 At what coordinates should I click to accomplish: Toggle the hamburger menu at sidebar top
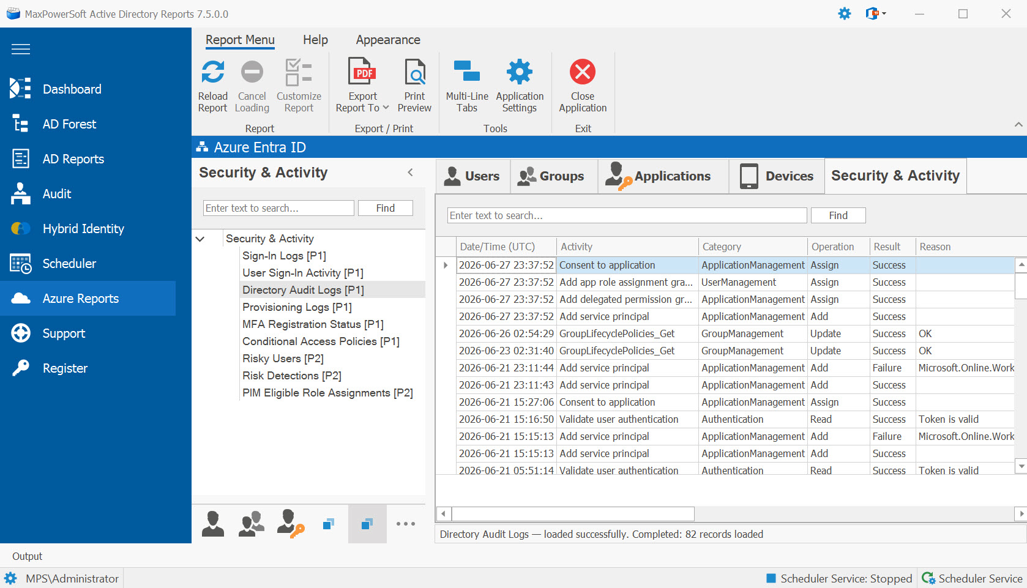(x=21, y=49)
